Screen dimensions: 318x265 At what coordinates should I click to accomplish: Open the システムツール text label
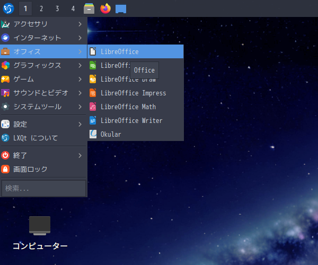37,107
